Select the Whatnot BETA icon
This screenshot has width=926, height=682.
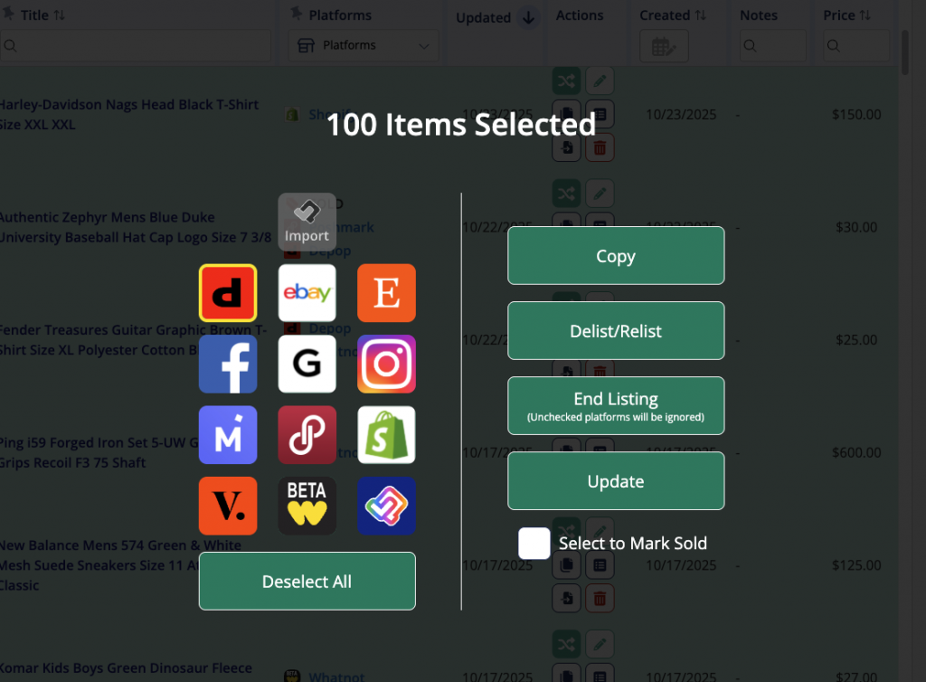point(307,506)
